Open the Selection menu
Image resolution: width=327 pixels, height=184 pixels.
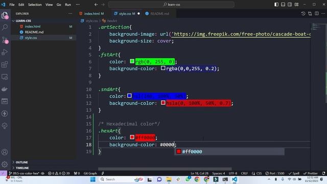click(x=35, y=5)
